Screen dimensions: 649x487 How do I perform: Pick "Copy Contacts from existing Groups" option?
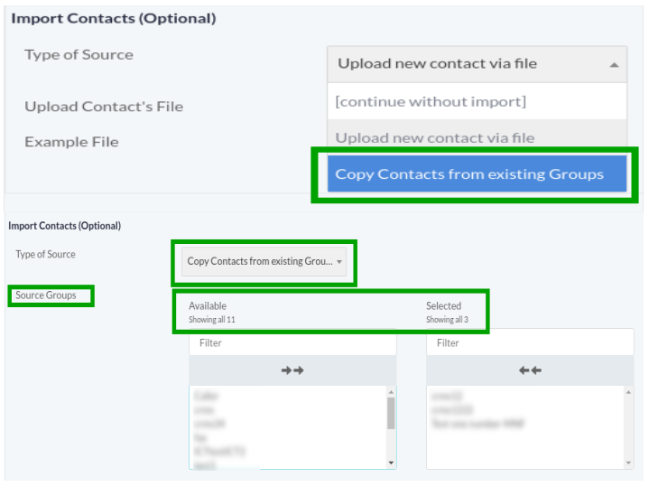pyautogui.click(x=469, y=174)
